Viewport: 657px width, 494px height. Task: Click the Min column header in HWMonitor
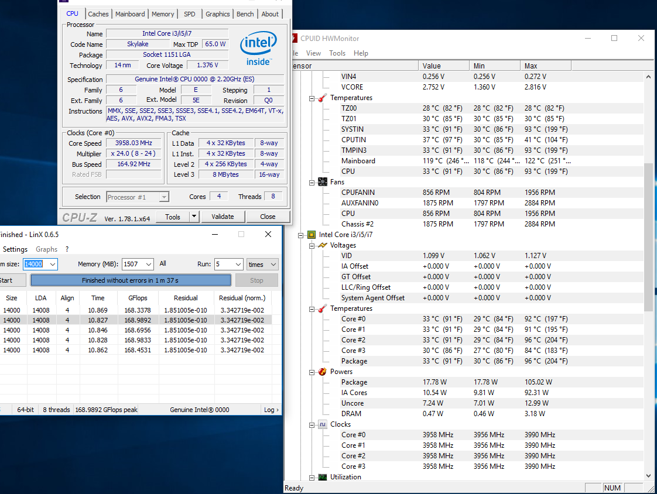pos(495,66)
